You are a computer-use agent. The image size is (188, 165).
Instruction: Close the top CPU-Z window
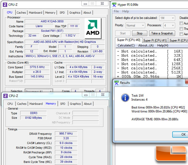[x=102, y=4]
